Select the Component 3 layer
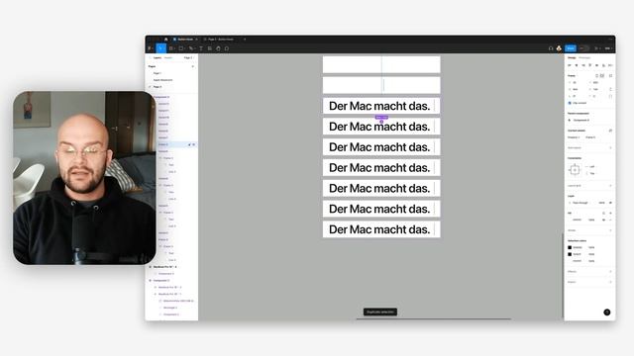This screenshot has height=356, width=634. (x=161, y=97)
